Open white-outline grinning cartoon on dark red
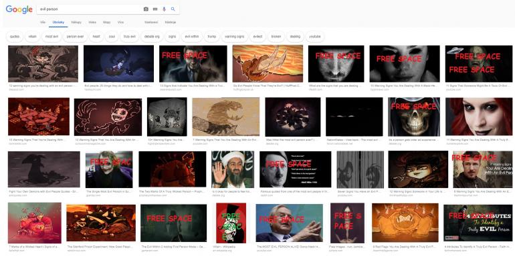The width and height of the screenshot is (515, 256). (x=108, y=117)
